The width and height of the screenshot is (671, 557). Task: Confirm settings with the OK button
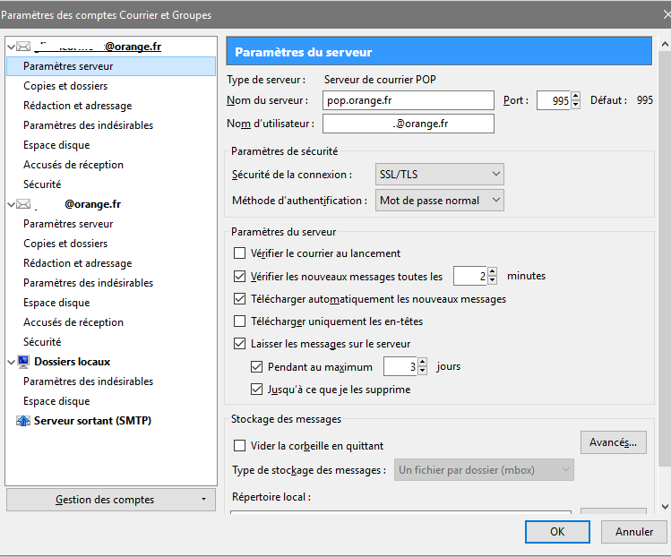click(556, 531)
